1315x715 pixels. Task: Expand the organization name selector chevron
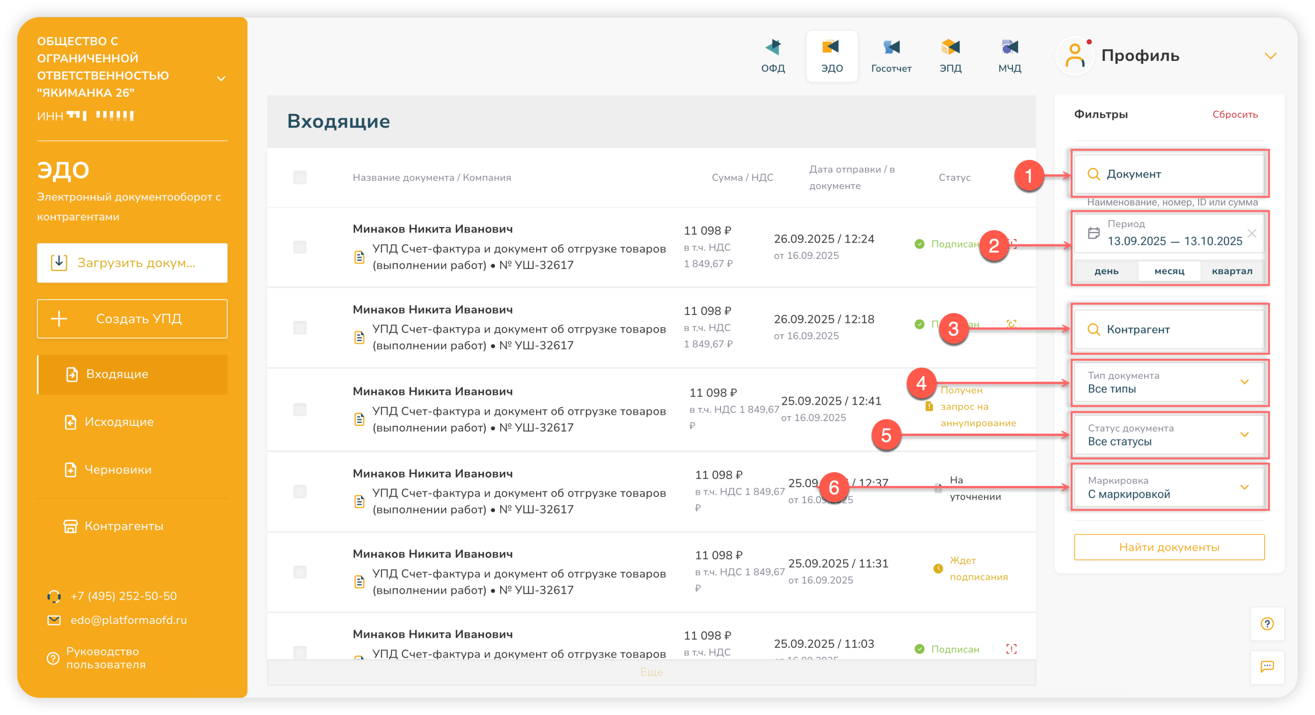(220, 78)
